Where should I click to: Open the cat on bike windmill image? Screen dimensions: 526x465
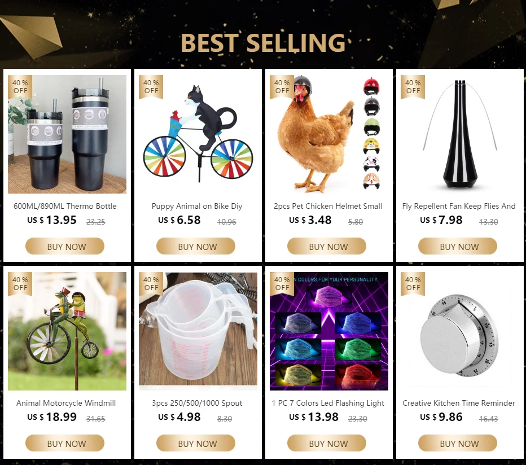198,134
